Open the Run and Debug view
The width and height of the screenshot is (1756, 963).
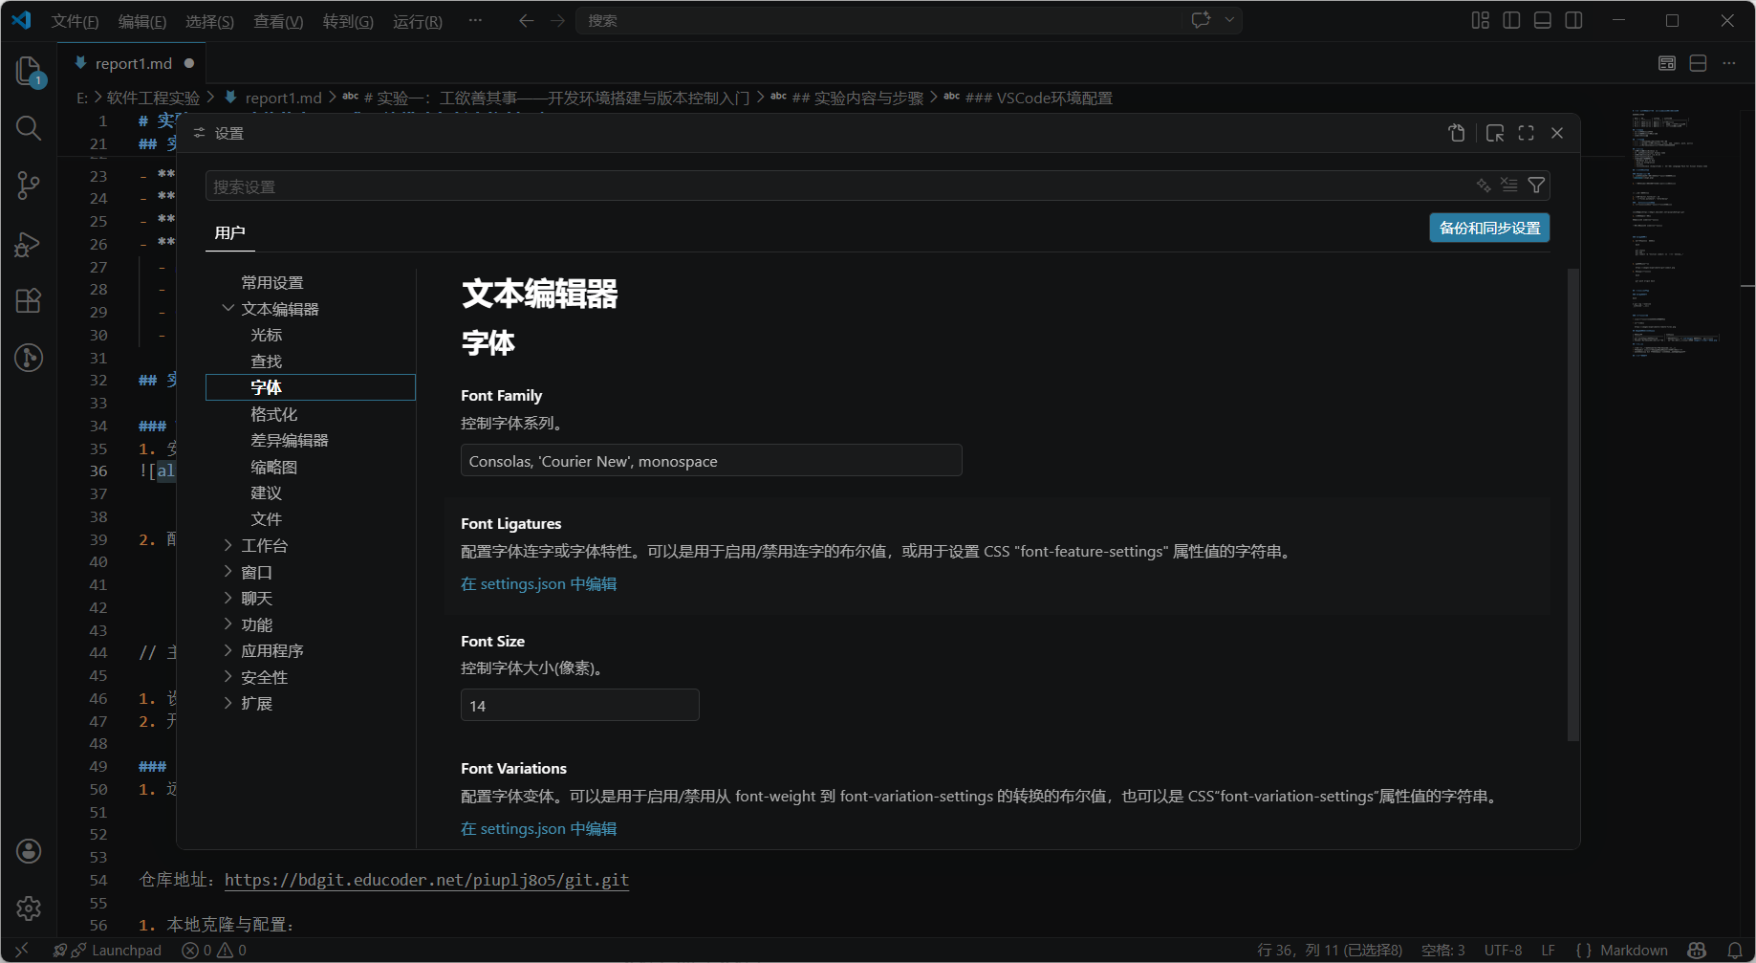click(29, 244)
